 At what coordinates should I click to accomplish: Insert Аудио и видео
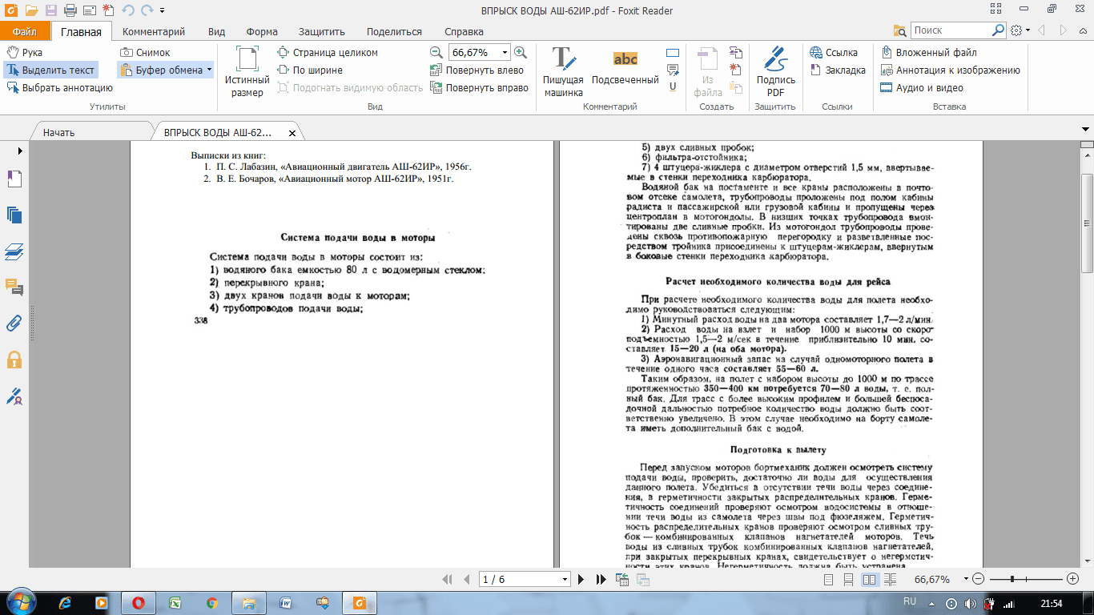922,87
